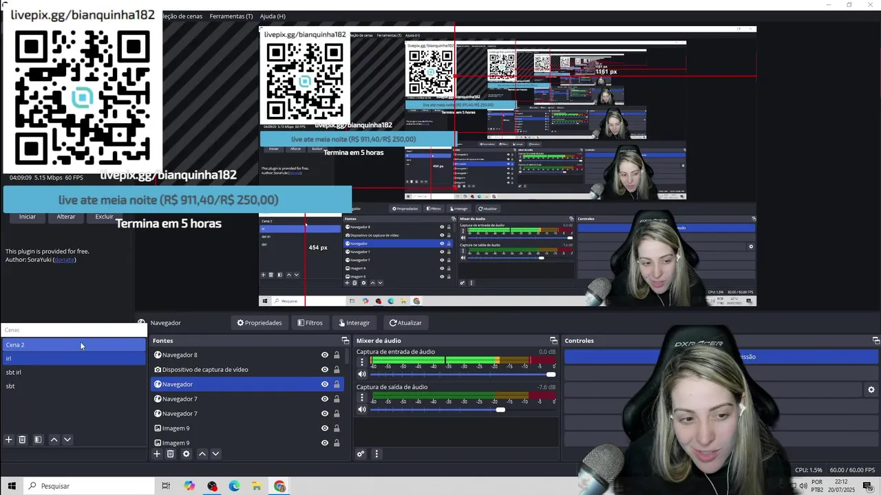This screenshot has width=881, height=495.
Task: Switch to the sbt irl scene
Action: point(74,372)
